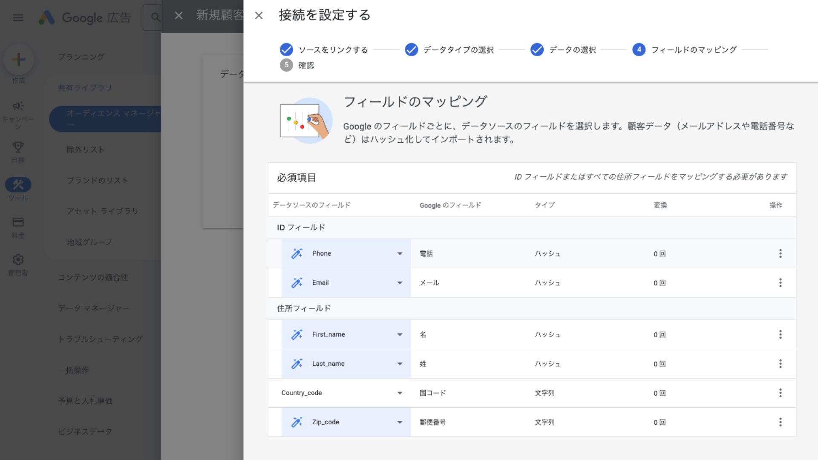The width and height of the screenshot is (818, 460).
Task: Click the 電話 Google field cell
Action: pyautogui.click(x=426, y=253)
